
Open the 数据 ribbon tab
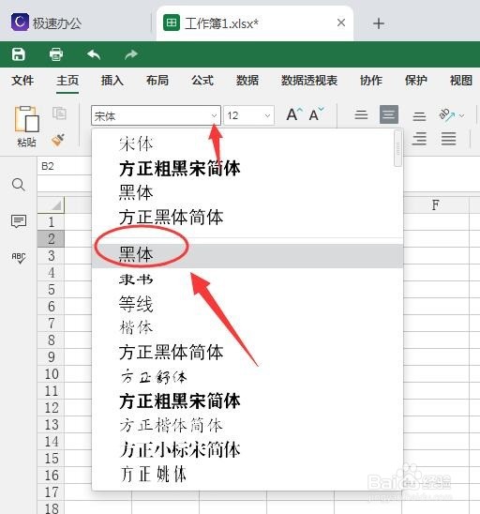pyautogui.click(x=247, y=81)
